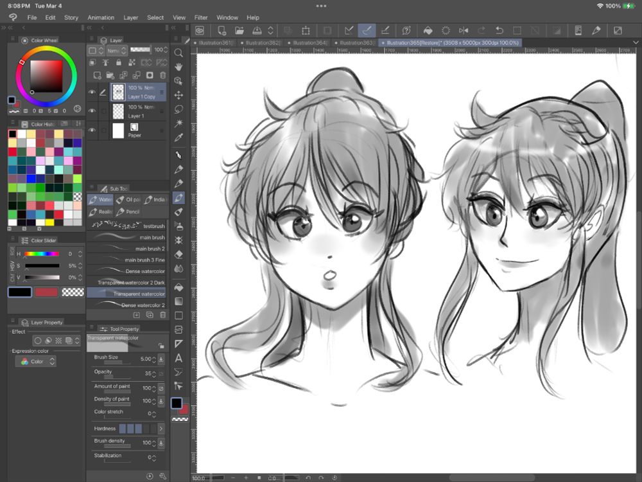This screenshot has width=642, height=482.
Task: Click the new raster layer icon in the Layer panel
Action: [97, 75]
